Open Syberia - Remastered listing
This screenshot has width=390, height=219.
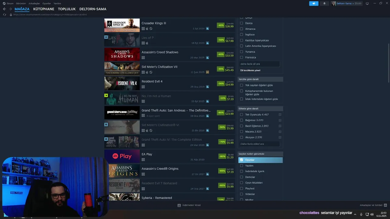[x=169, y=197]
